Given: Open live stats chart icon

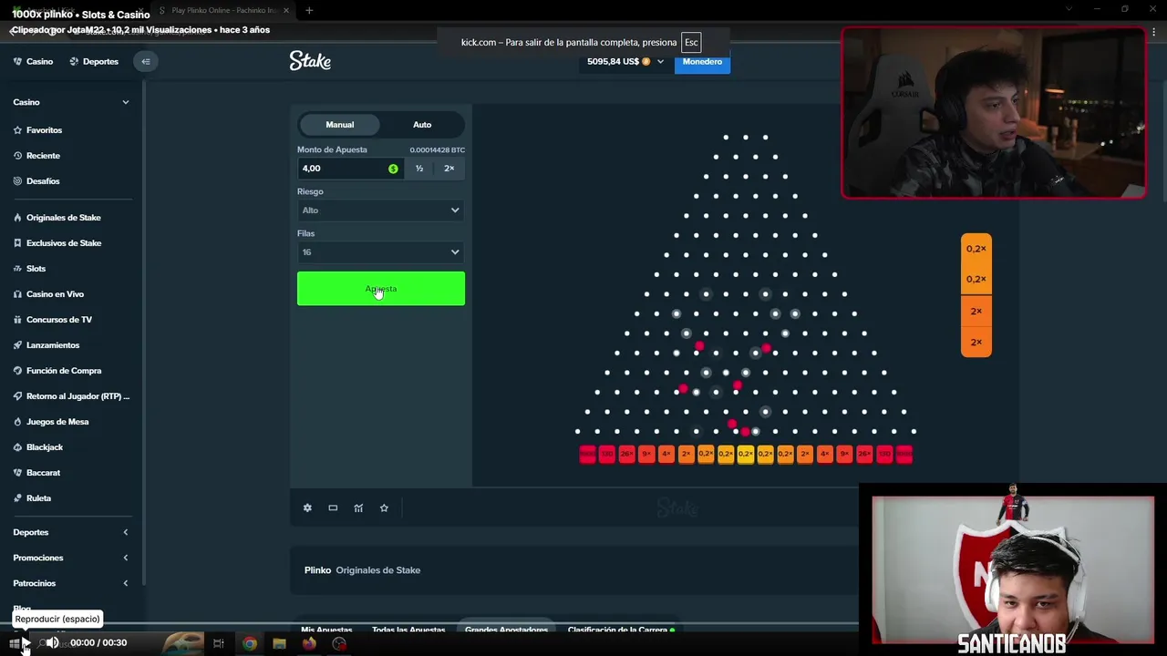Looking at the screenshot, I should click(358, 507).
